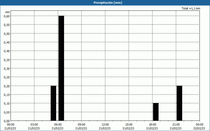Viewport: 210px width, 131px height.
Task: Click the 03:00 time axis label
Action: click(x=34, y=124)
